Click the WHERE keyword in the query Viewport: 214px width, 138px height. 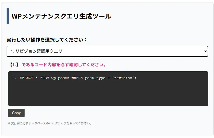77,78
